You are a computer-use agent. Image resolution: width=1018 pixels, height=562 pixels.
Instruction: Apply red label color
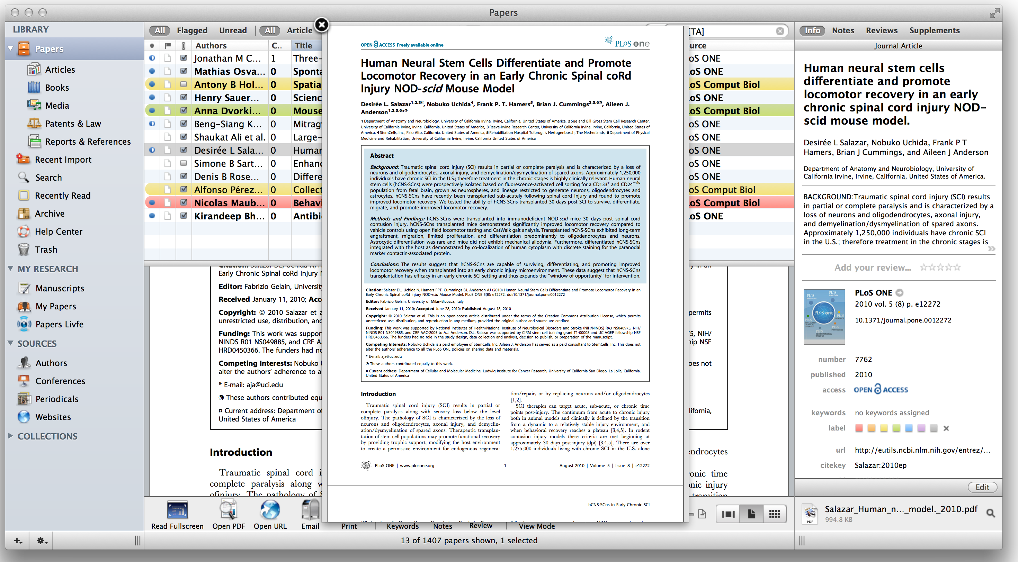859,428
